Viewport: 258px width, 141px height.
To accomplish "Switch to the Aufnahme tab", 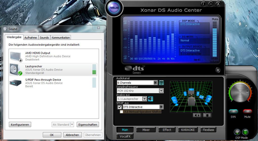I will [x=31, y=38].
